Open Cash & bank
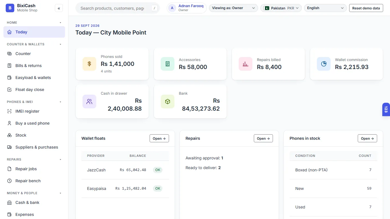This screenshot has height=219, width=390. point(34,202)
